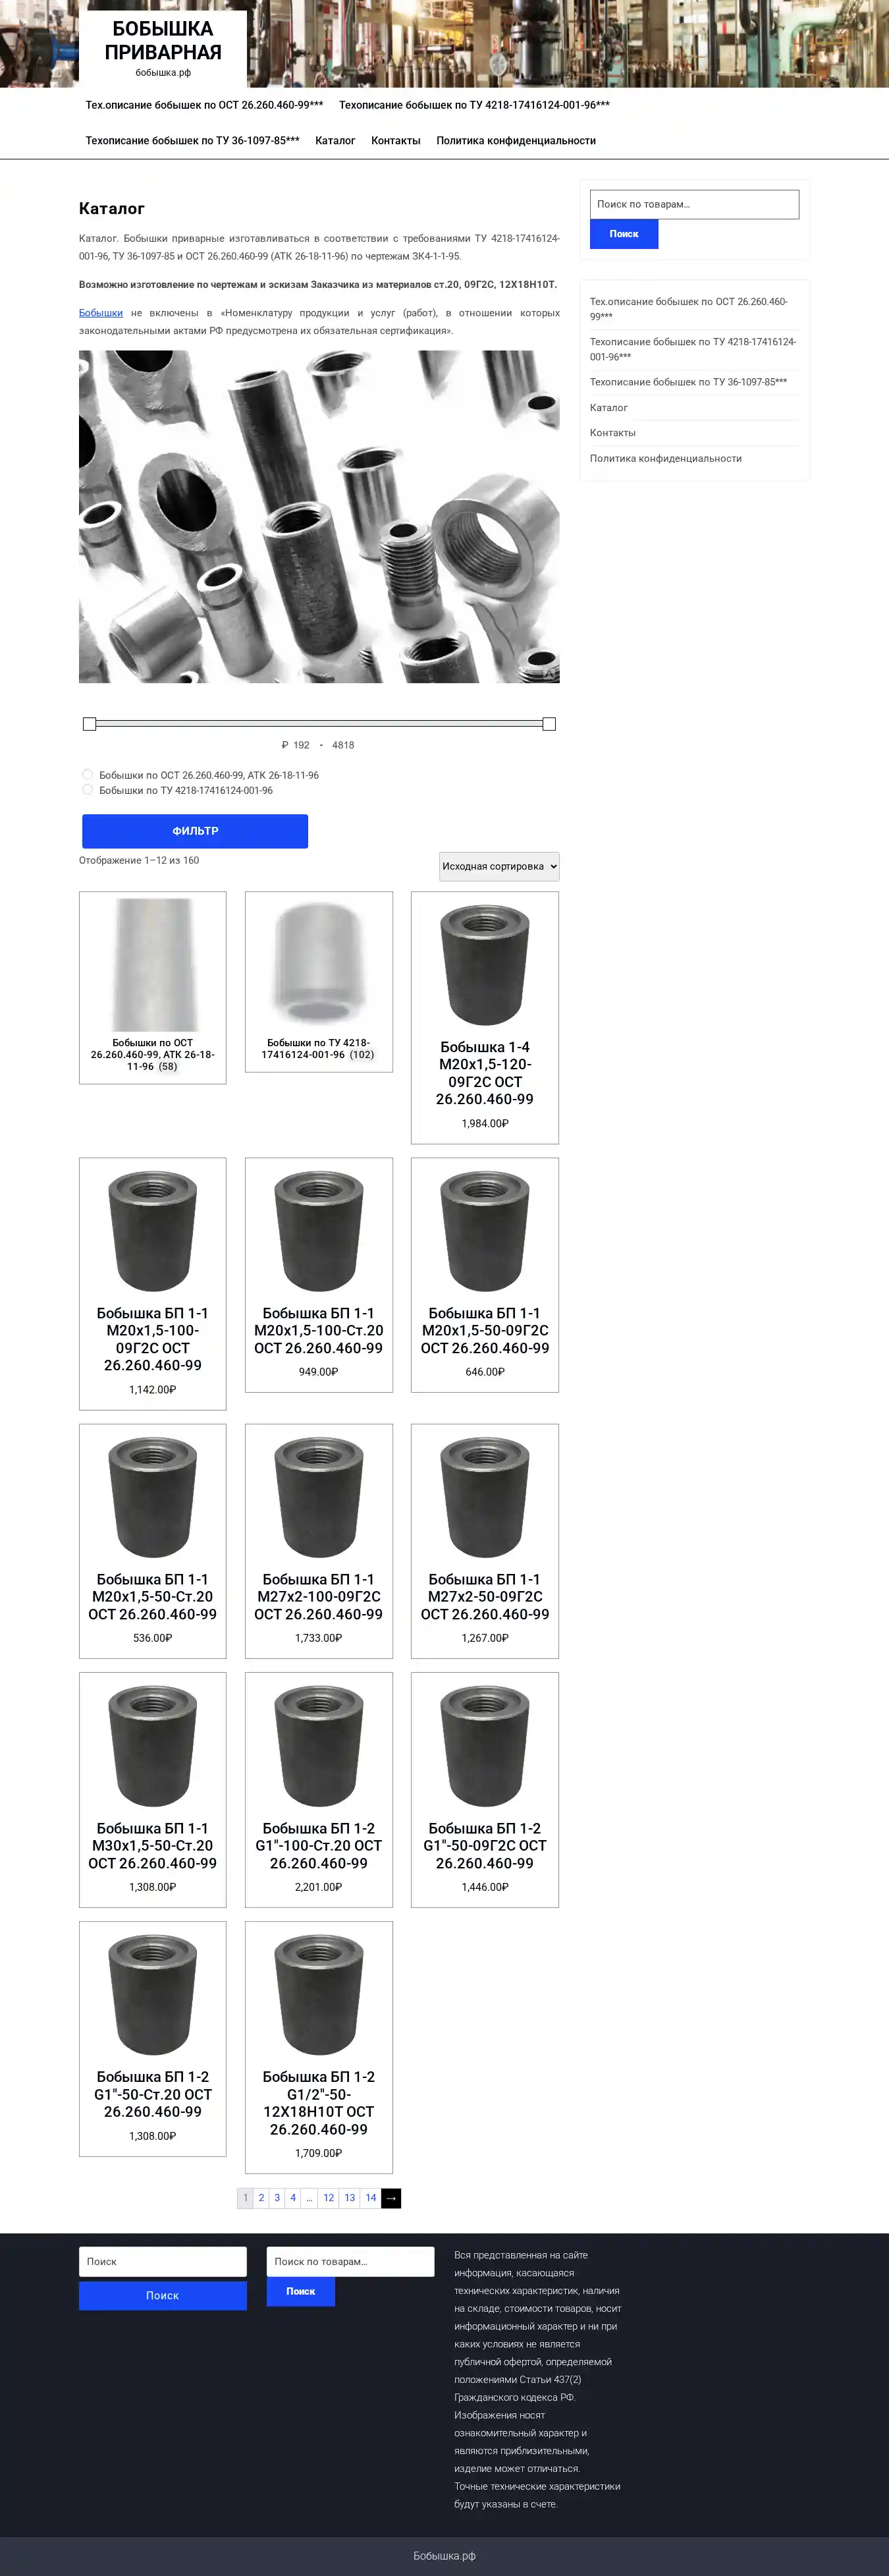Viewport: 889px width, 2576px height.
Task: Open category thumbnail Бобышки по ТУ 4218-17416124-001-96
Action: click(x=319, y=964)
